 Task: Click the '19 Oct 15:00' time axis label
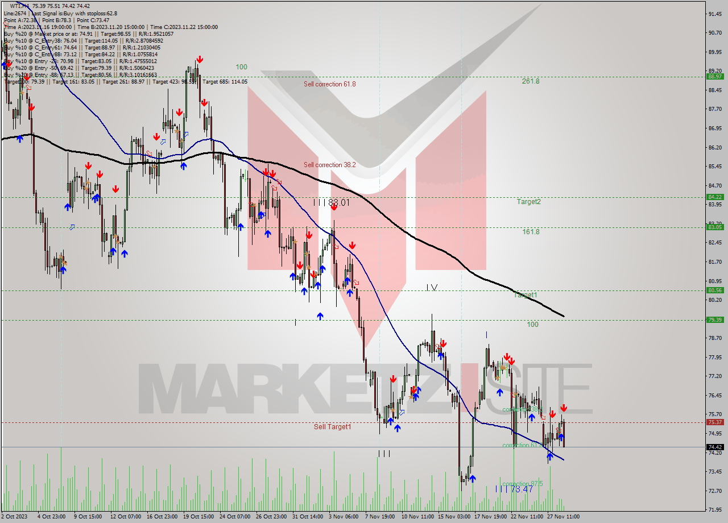pos(198,517)
